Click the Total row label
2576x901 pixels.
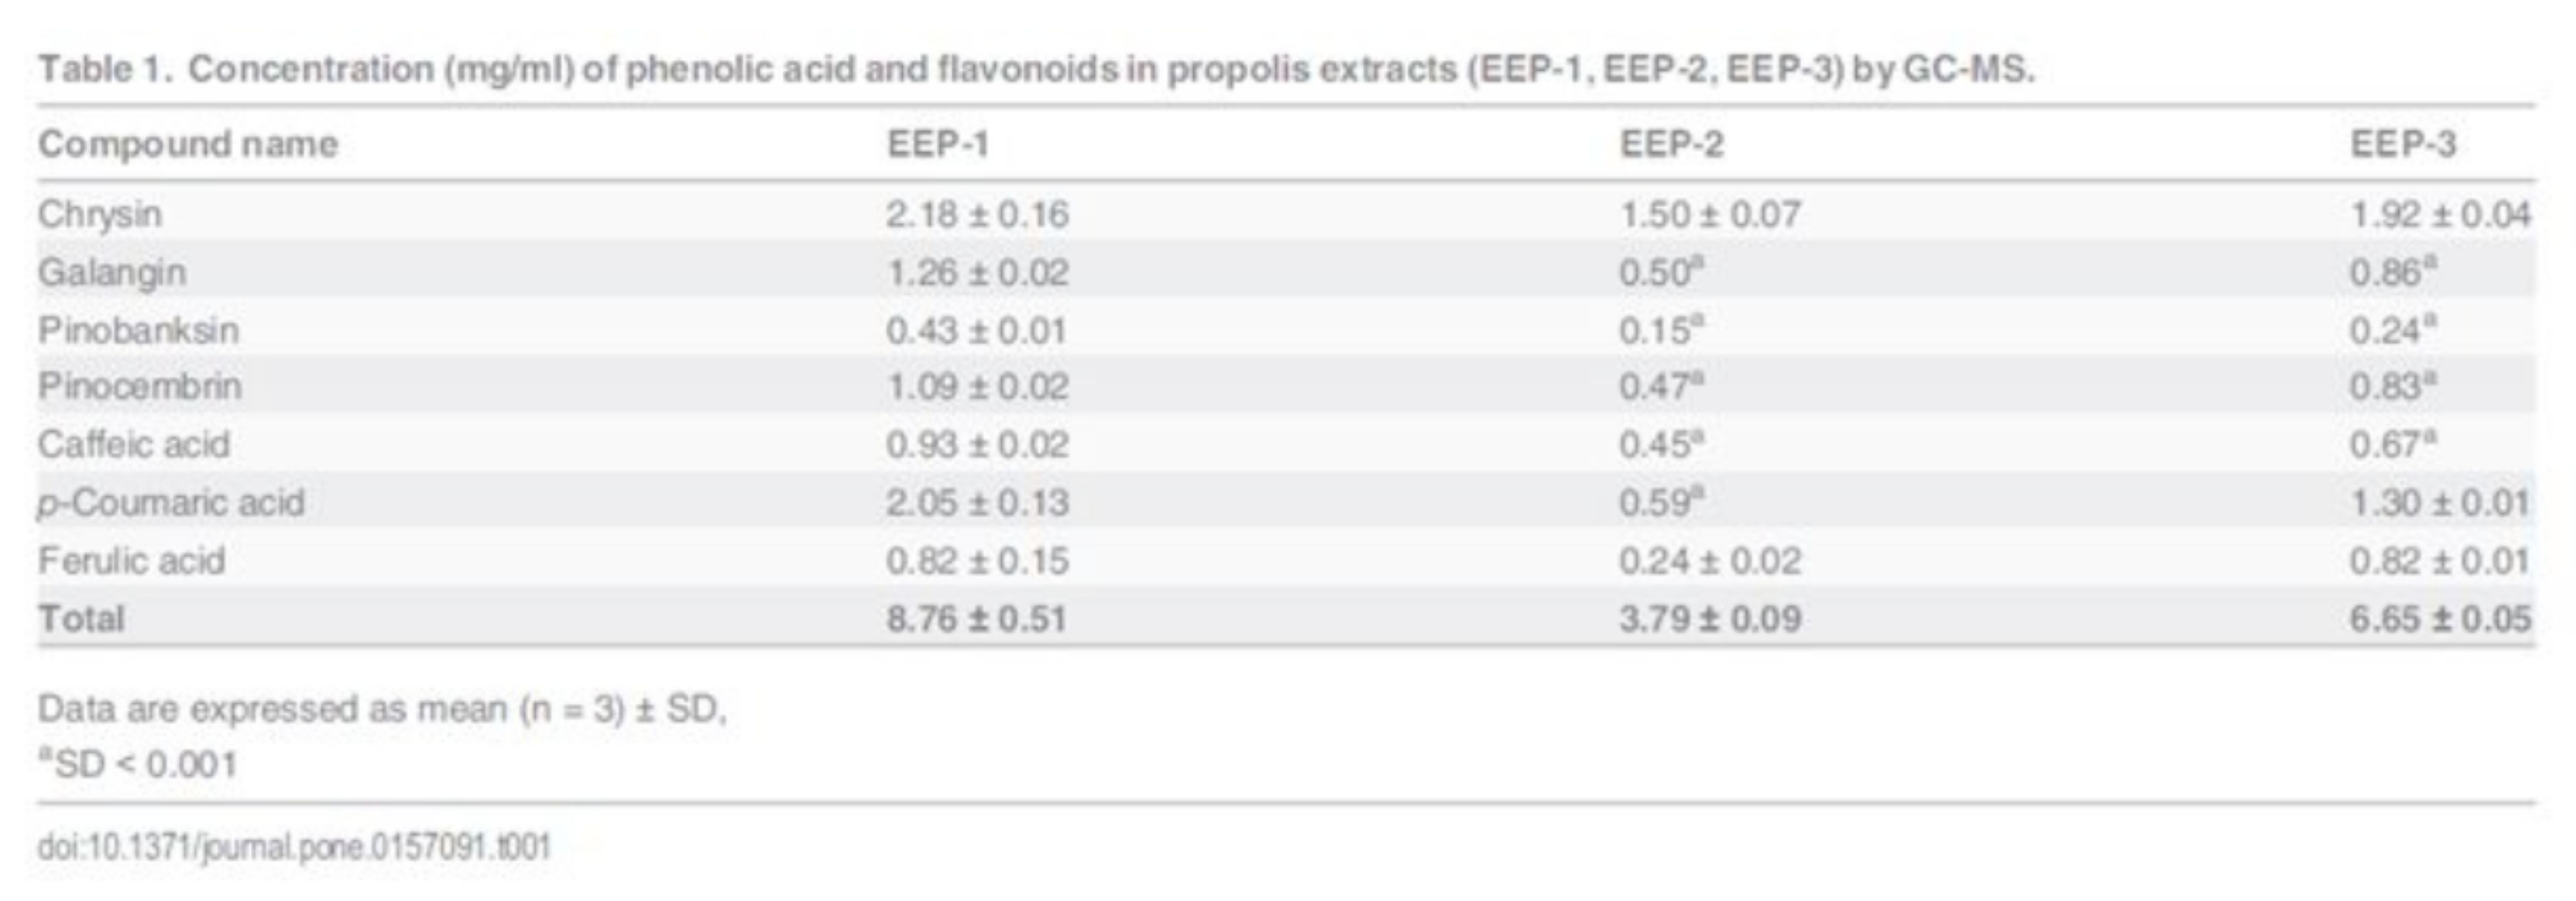(81, 619)
